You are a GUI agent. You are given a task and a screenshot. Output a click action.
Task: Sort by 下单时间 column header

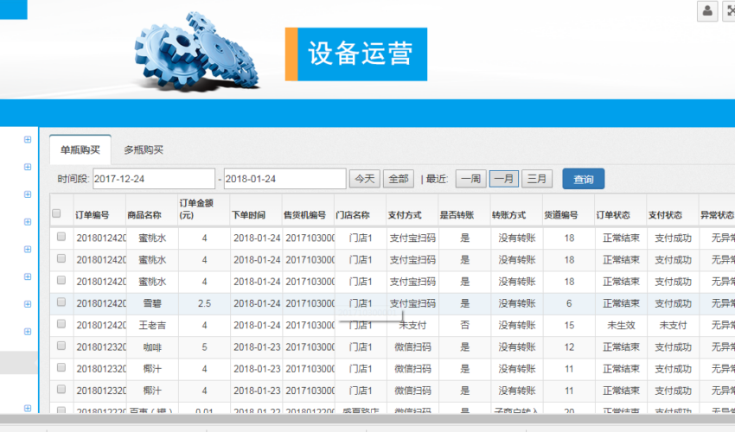pyautogui.click(x=248, y=215)
